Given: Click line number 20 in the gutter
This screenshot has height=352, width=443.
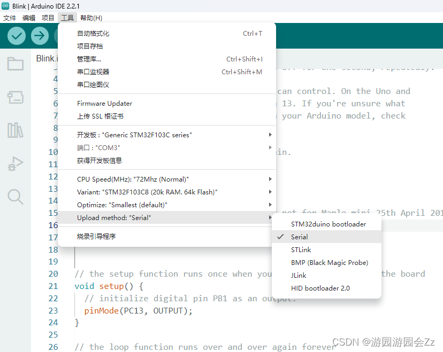Looking at the screenshot, I should 53,274.
